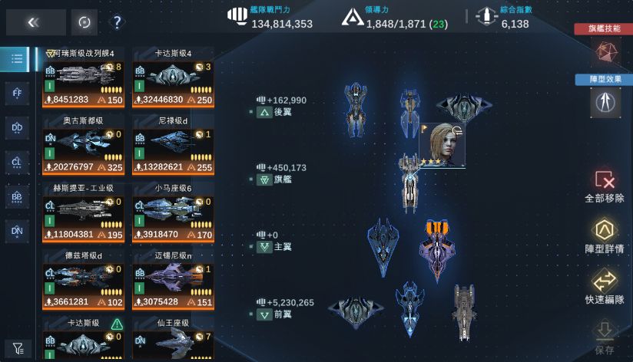This screenshot has width=633, height=362.
Task: Switch to the FF ship class tab
Action: click(x=17, y=94)
